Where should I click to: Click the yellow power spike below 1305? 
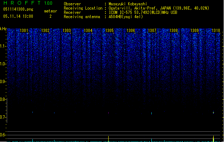(108, 139)
